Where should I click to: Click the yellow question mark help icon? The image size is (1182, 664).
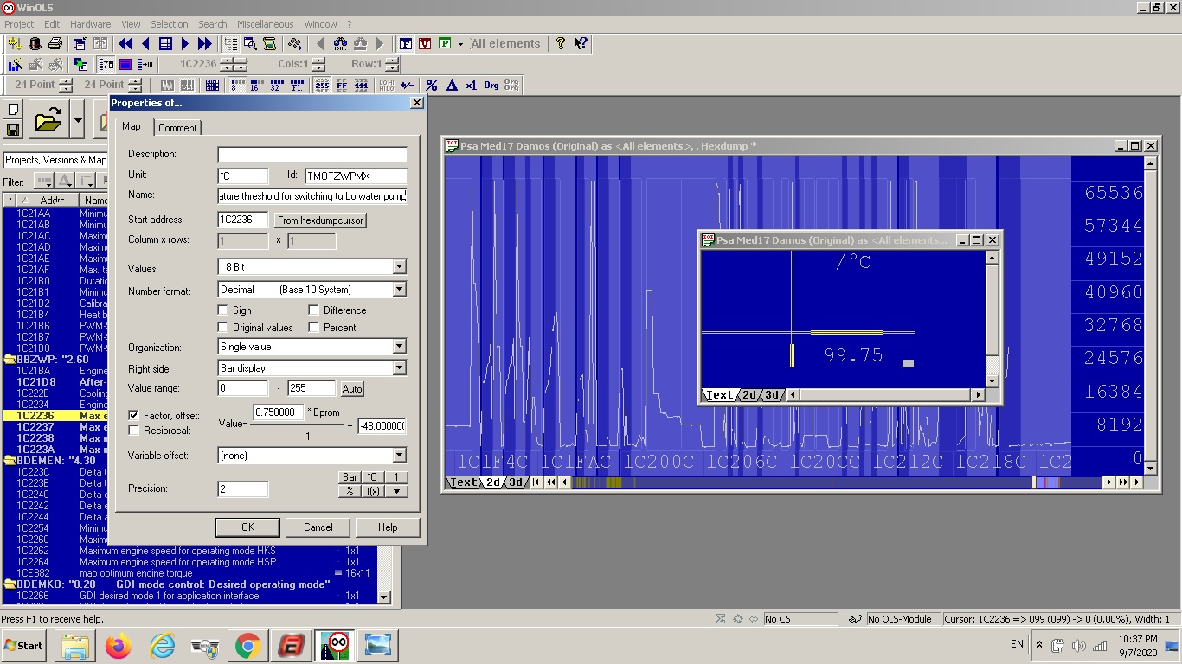click(x=561, y=43)
